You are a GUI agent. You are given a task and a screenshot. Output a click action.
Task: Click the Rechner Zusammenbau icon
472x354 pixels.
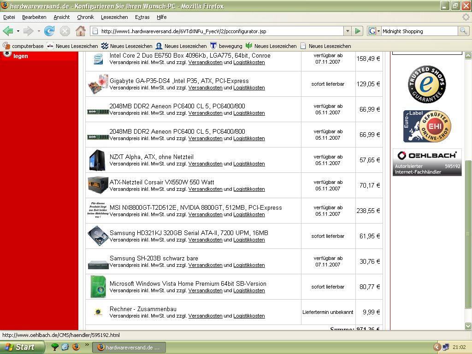[x=98, y=312]
